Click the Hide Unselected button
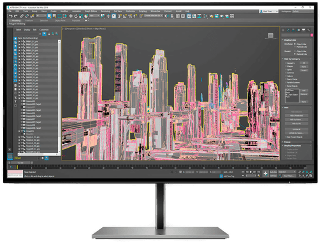Image resolution: width=320 pixels, height=242 pixels. tap(296, 115)
